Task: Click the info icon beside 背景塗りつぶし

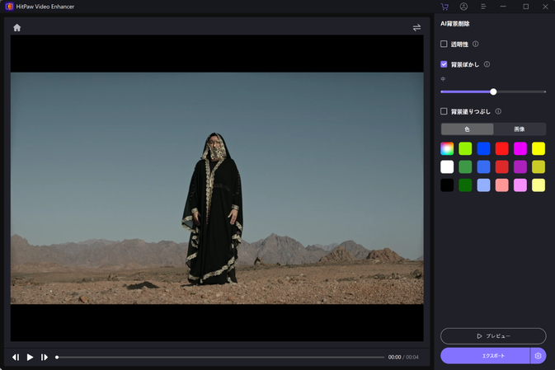Action: tap(498, 111)
